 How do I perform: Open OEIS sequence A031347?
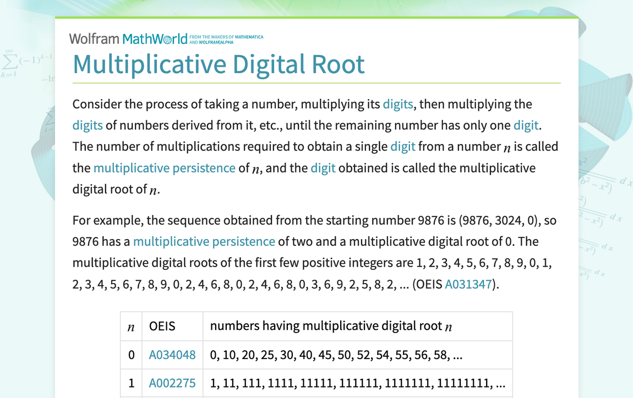point(468,284)
